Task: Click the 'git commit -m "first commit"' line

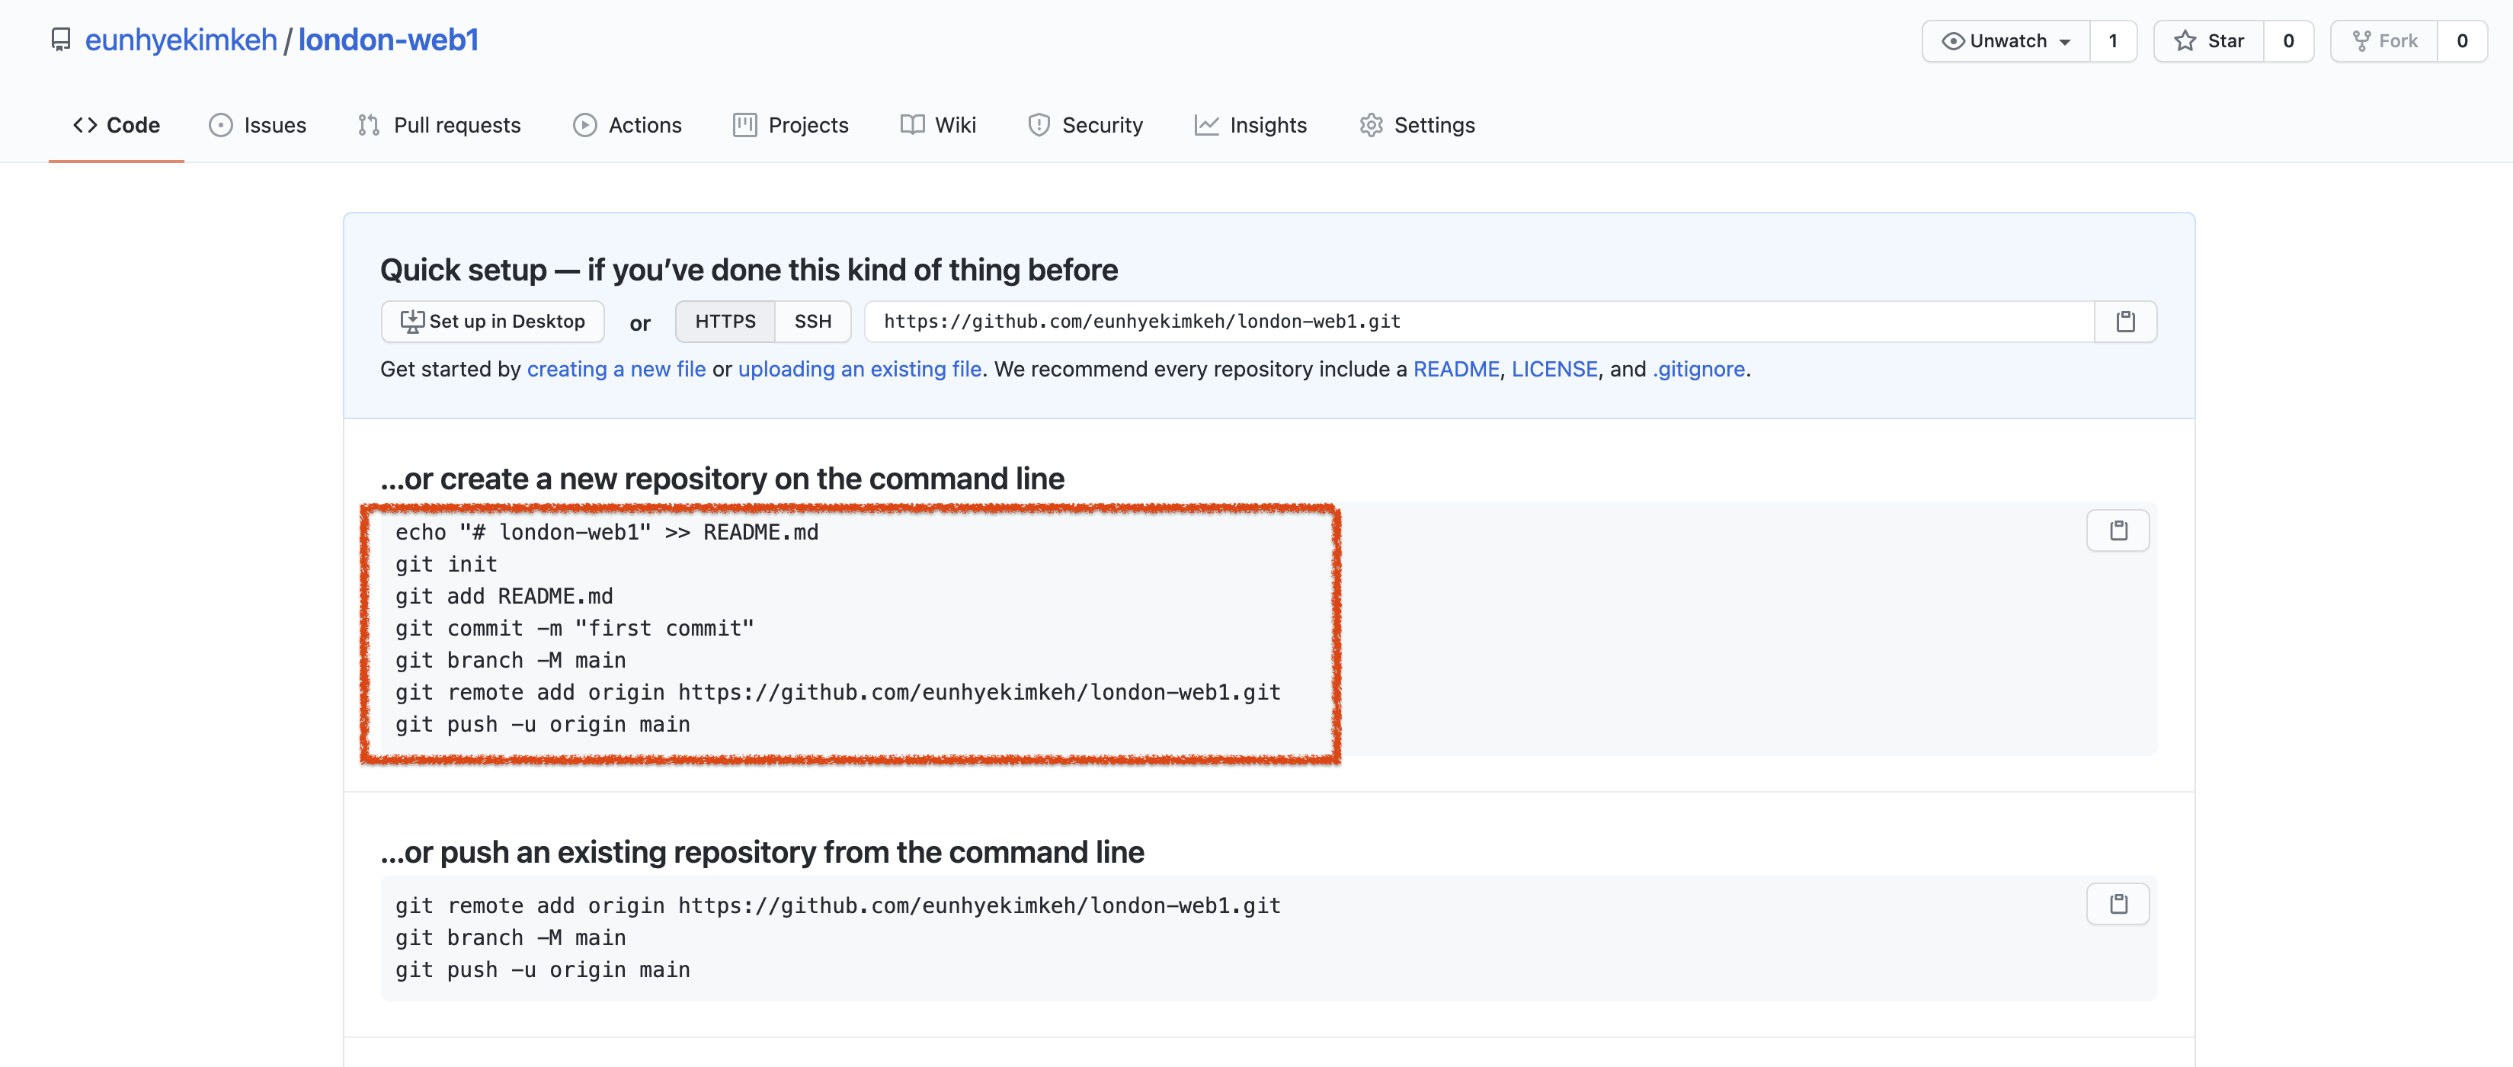Action: 575,628
